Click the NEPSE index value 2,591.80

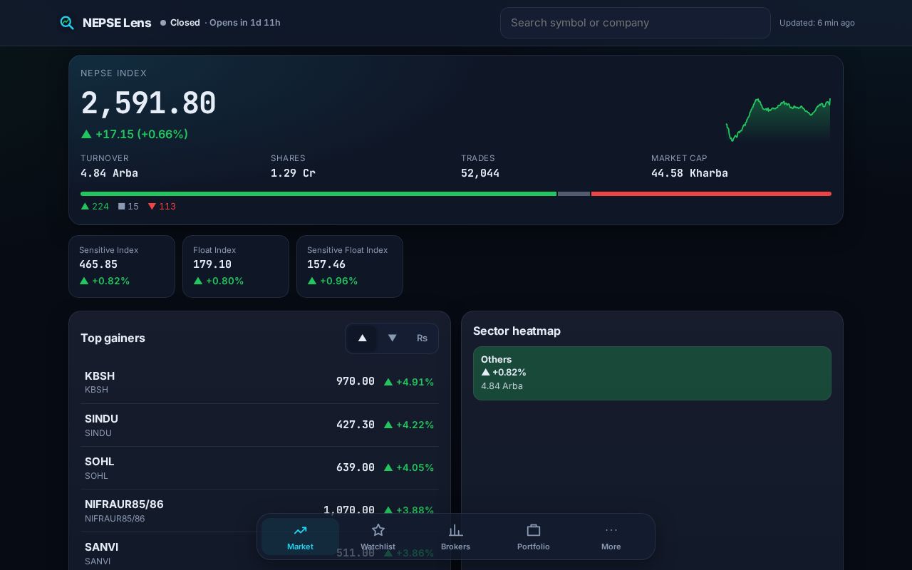pyautogui.click(x=148, y=103)
